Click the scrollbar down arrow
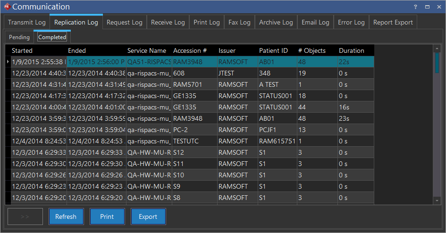This screenshot has width=446, height=233. [x=437, y=201]
